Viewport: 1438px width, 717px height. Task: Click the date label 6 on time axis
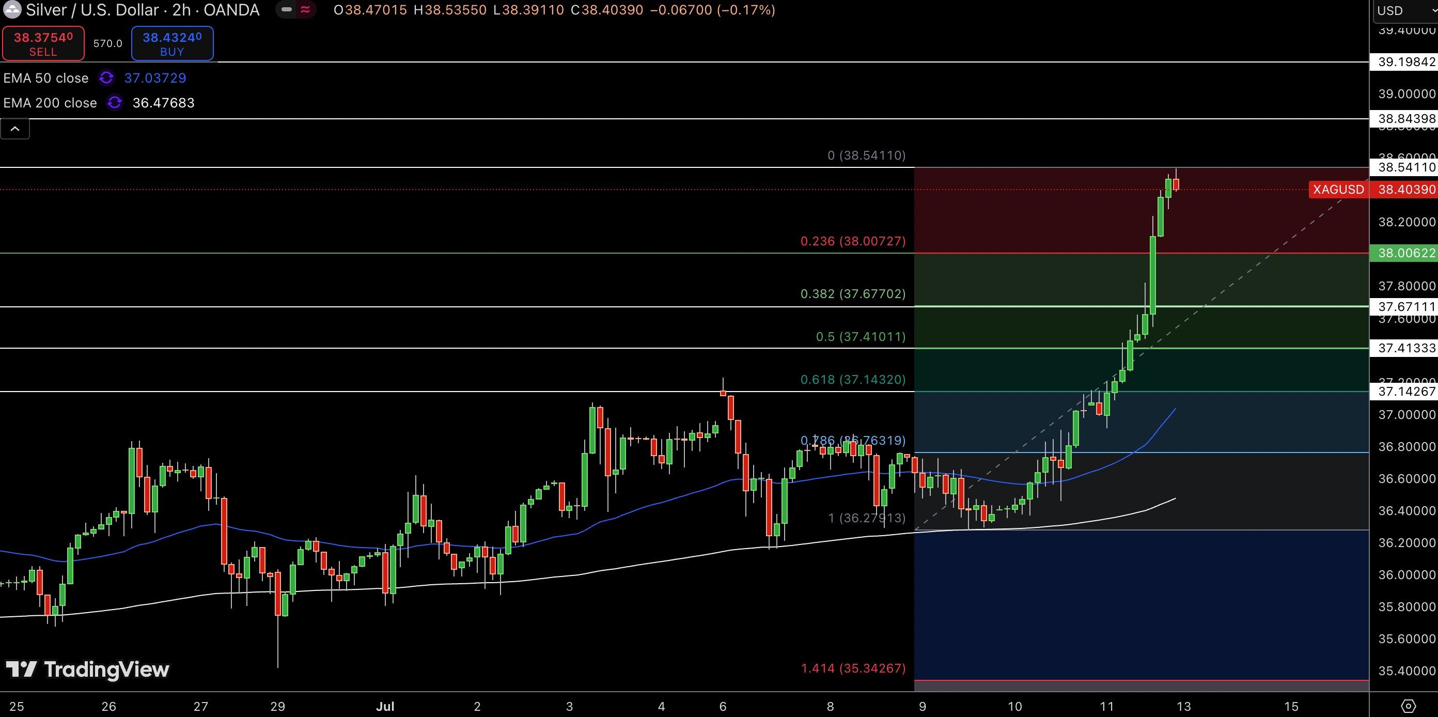[723, 706]
